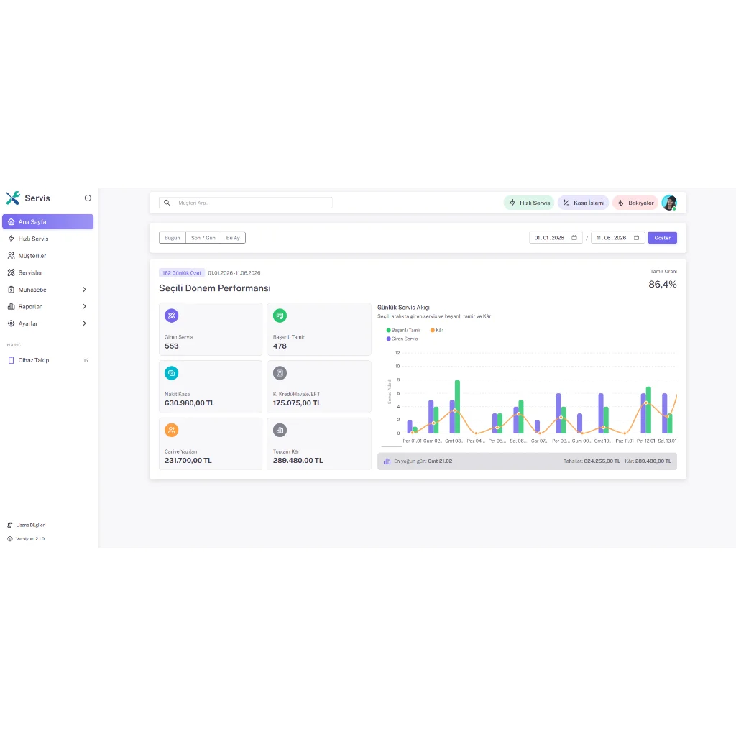Toggle the Kâr series in the chart legend

(x=436, y=331)
